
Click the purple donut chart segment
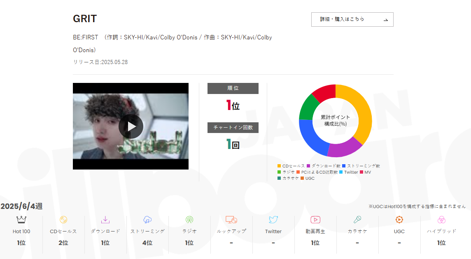coord(344,149)
